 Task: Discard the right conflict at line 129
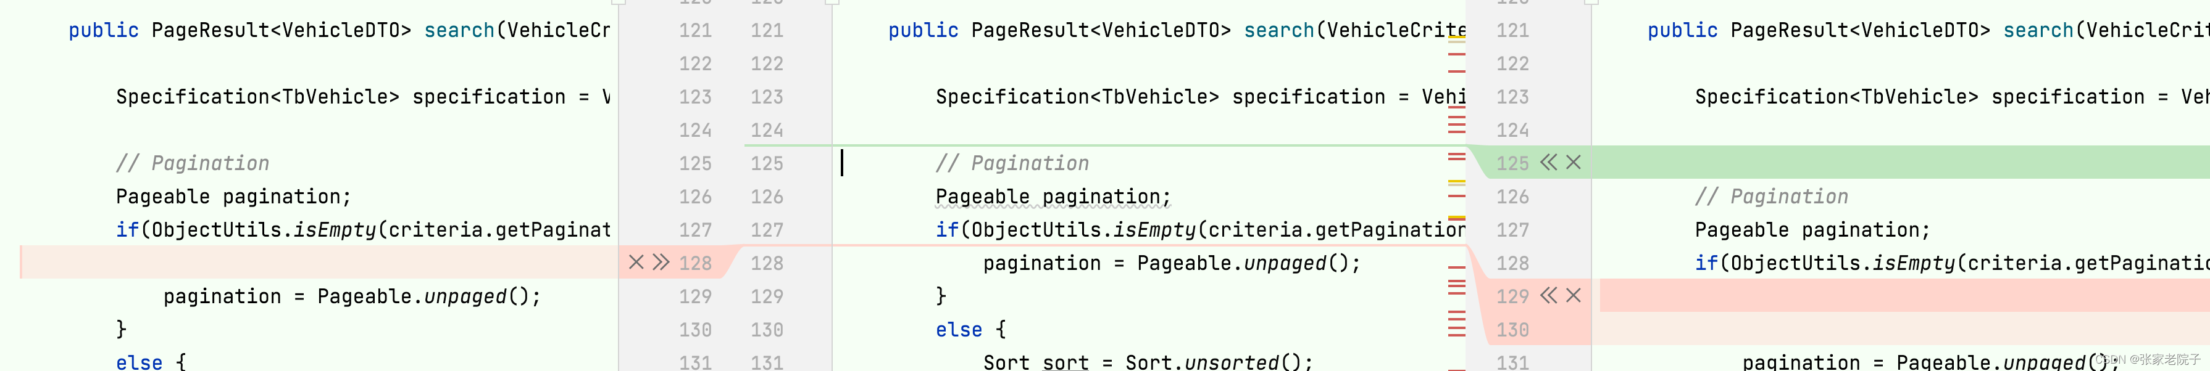(x=1574, y=296)
